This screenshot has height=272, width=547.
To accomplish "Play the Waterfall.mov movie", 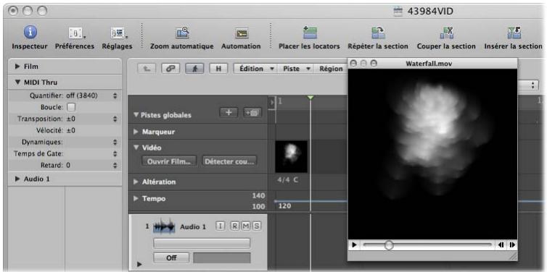I will click(x=354, y=245).
